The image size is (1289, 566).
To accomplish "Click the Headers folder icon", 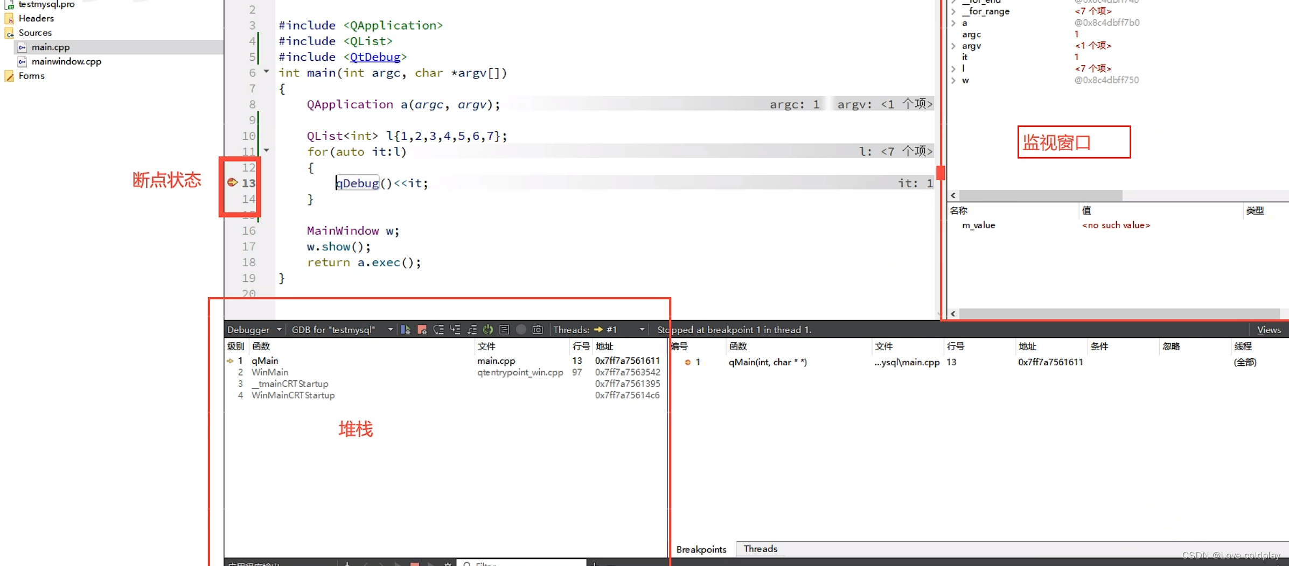I will coord(9,19).
